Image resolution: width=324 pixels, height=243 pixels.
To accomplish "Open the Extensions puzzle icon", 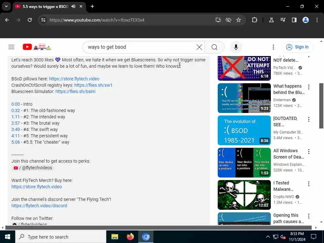I will coord(255,20).
